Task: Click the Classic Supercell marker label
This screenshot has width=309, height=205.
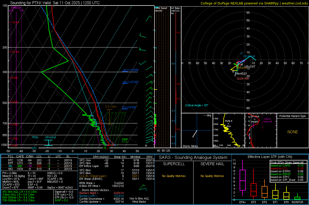Action: click(267, 120)
